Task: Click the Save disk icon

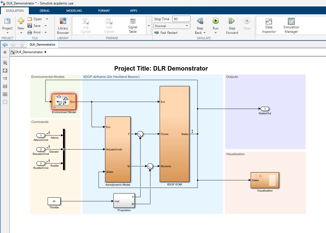Action: (30, 25)
